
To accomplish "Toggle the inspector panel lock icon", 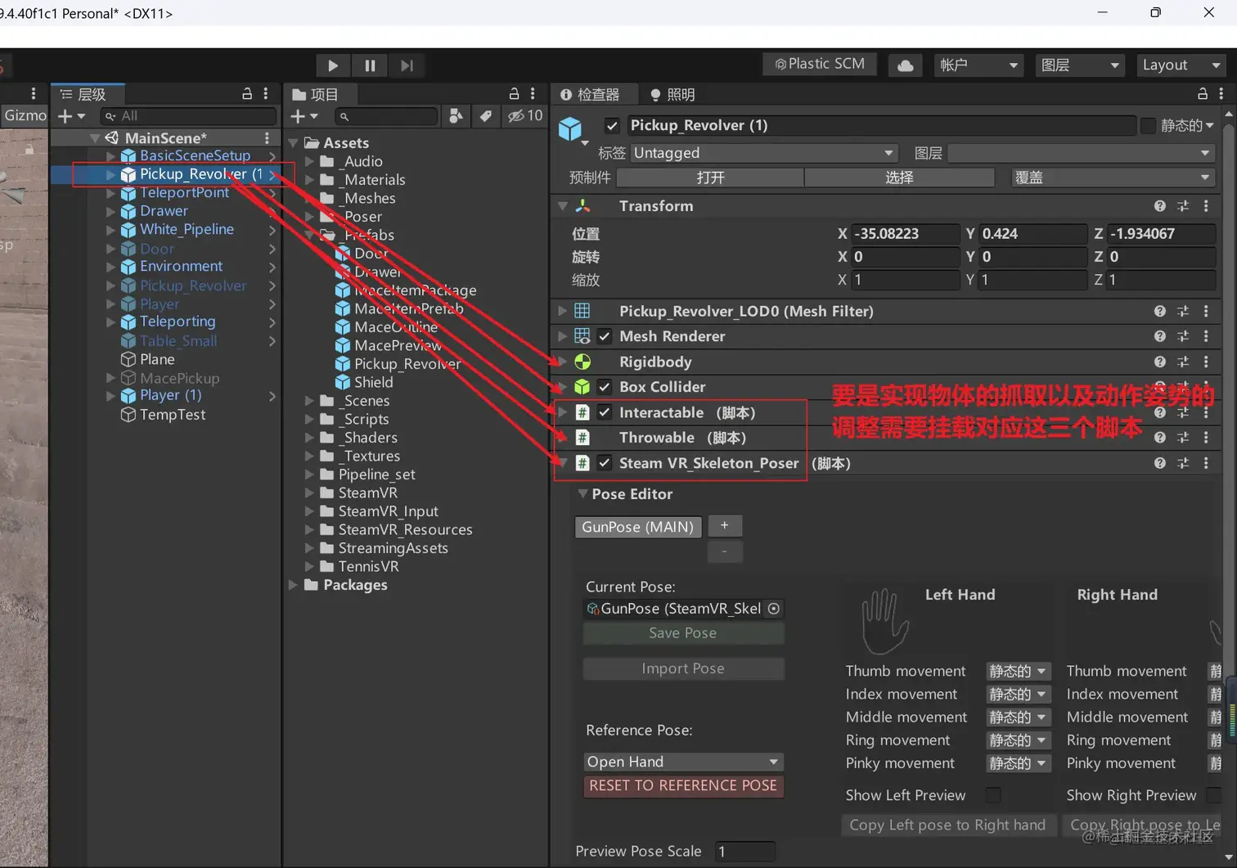I will click(1202, 94).
